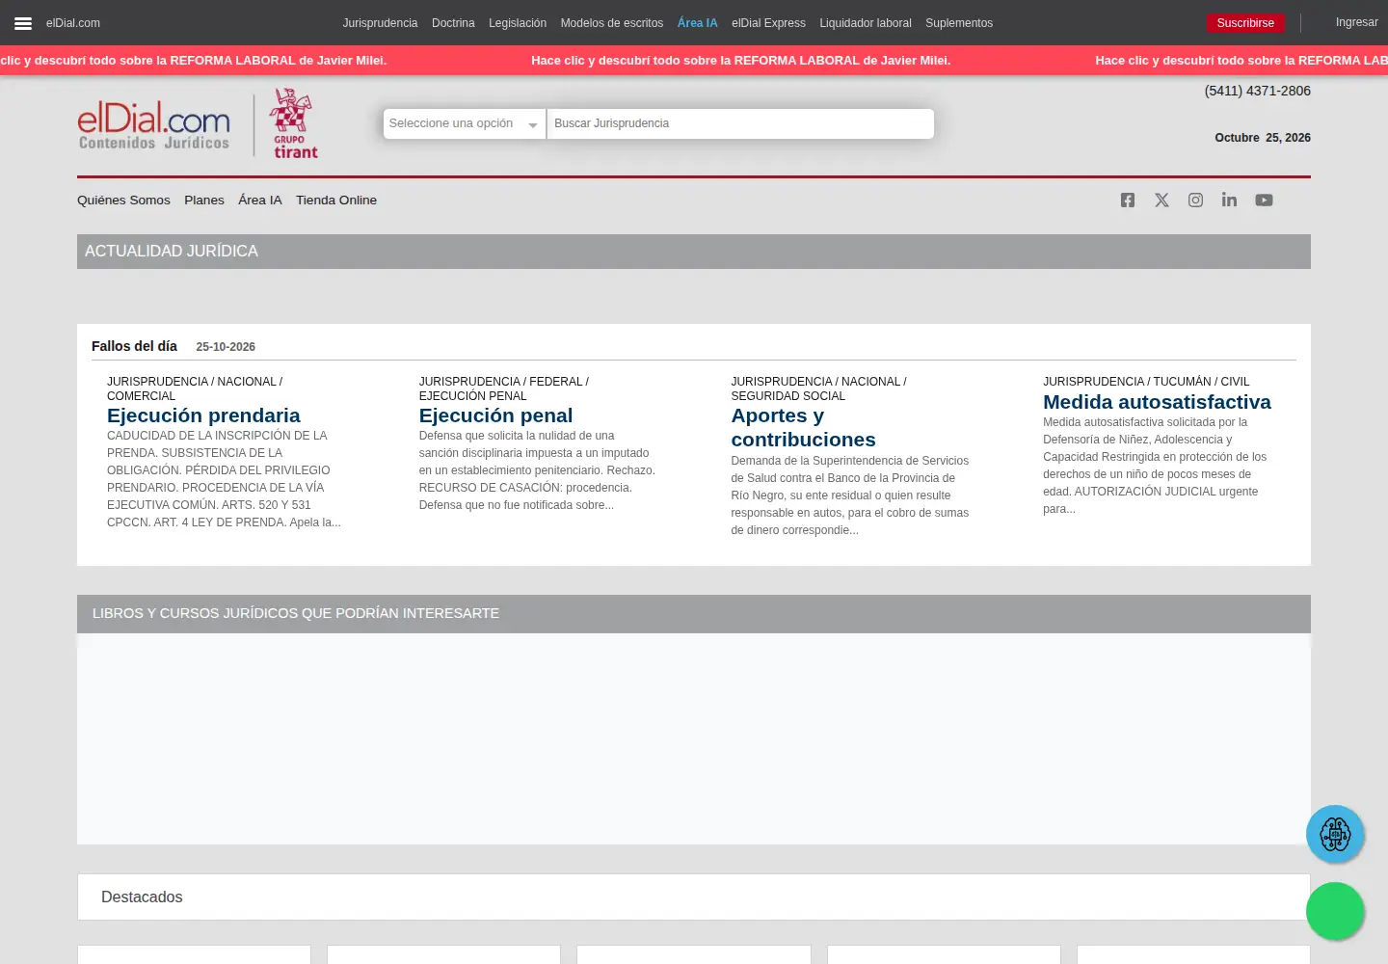This screenshot has width=1388, height=964.
Task: Go to Área IA in top bar
Action: click(698, 23)
